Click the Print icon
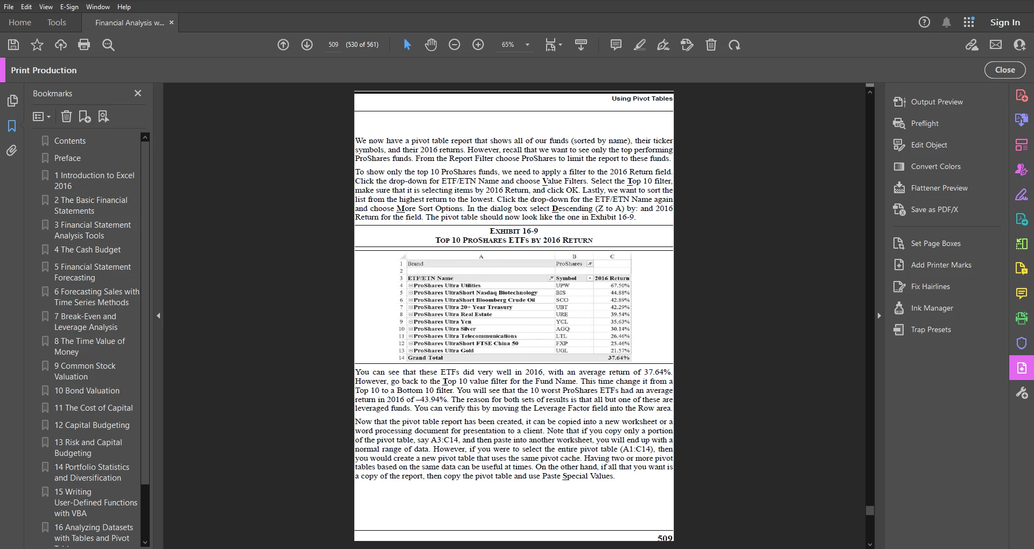This screenshot has height=549, width=1034. tap(84, 45)
